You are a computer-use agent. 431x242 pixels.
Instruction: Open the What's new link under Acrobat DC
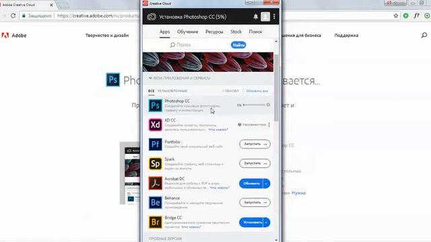(220, 188)
